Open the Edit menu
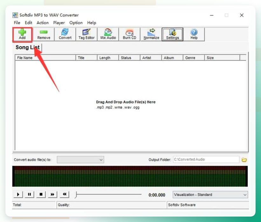The height and width of the screenshot is (222, 261). [x=29, y=23]
